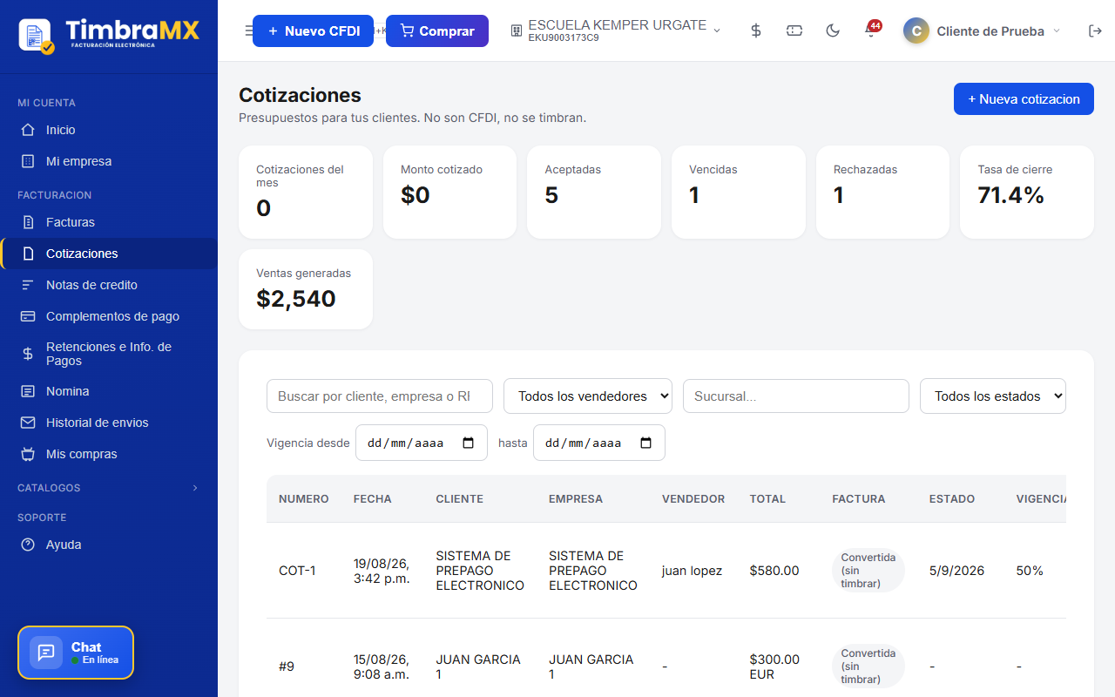
Task: Open calendar picker for hasta date
Action: pos(646,443)
